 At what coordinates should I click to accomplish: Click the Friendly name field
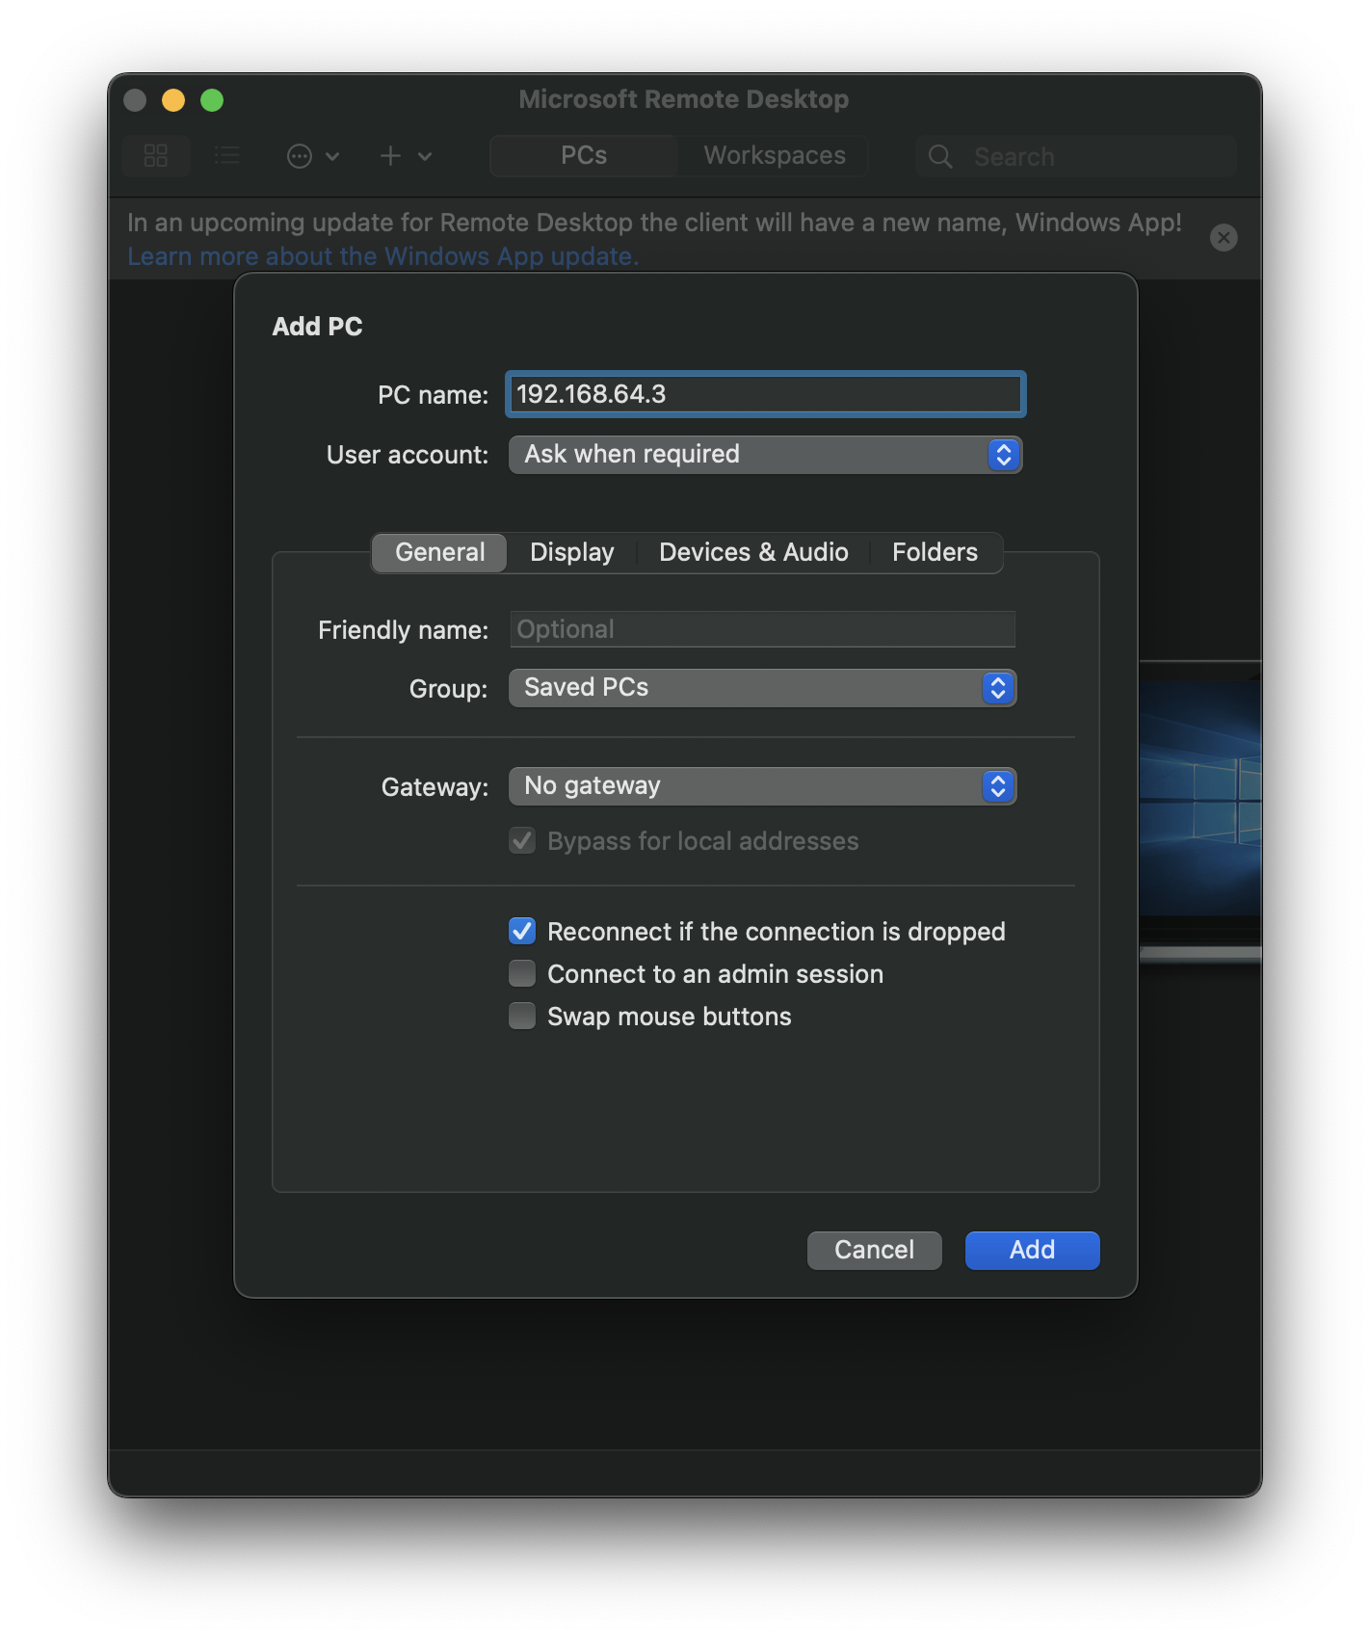click(762, 629)
